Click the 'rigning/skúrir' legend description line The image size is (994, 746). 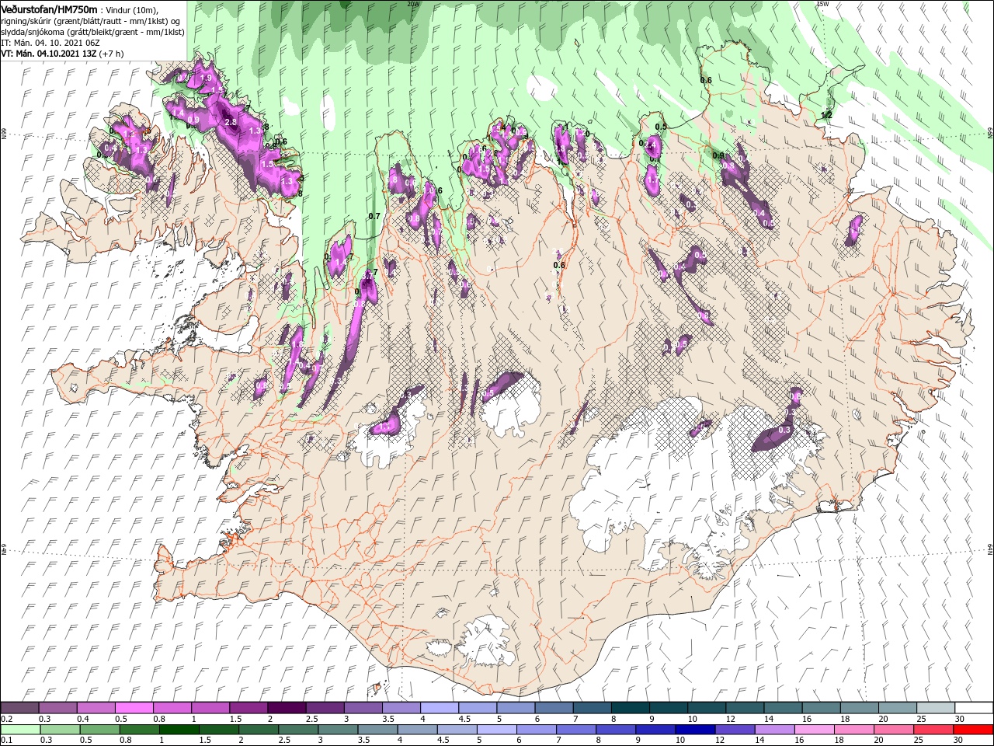[x=91, y=20]
